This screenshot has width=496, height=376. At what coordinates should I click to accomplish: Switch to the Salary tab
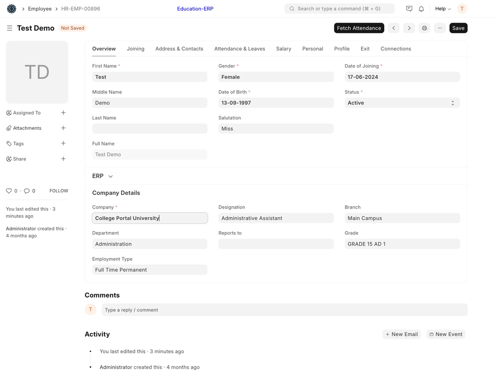pyautogui.click(x=284, y=49)
